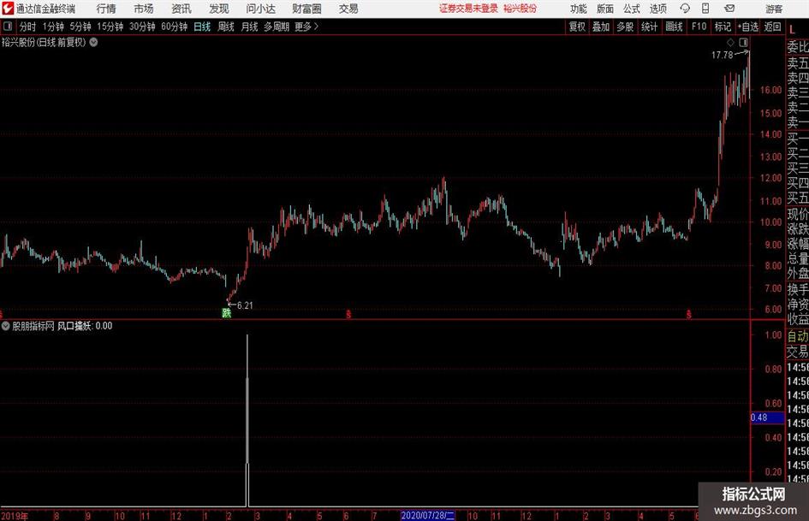The image size is (809, 521).
Task: Click the white indicator signal spike
Action: 247,420
